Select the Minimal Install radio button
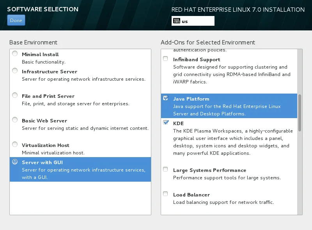 pyautogui.click(x=15, y=54)
